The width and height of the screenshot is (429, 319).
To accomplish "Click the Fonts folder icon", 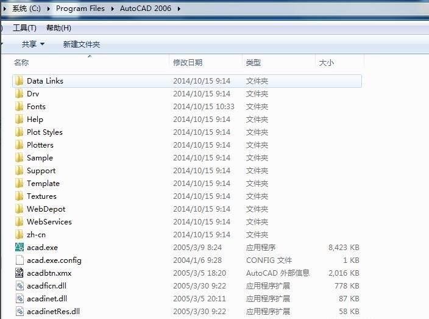I will click(19, 107).
